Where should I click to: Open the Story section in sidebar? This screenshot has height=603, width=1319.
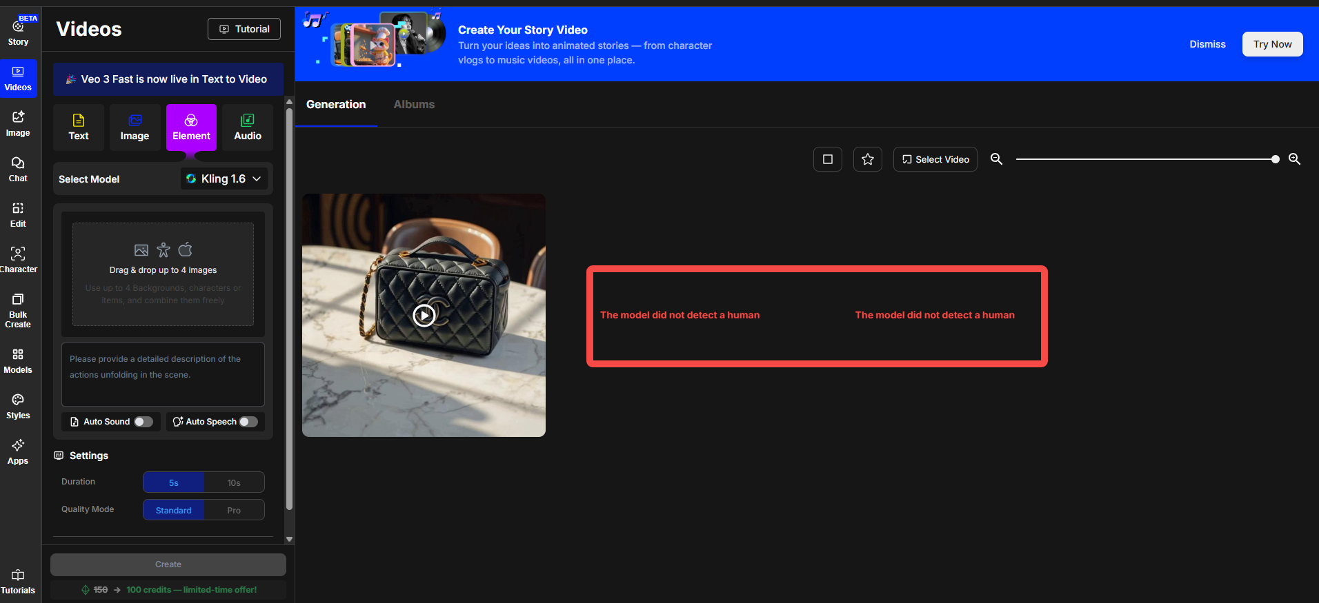pyautogui.click(x=18, y=32)
